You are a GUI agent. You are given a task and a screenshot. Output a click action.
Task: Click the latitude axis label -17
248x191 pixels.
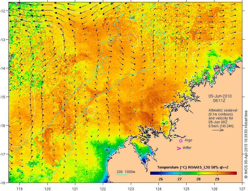tap(3, 154)
